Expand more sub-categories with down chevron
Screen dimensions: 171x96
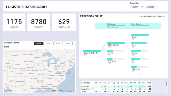[139, 75]
